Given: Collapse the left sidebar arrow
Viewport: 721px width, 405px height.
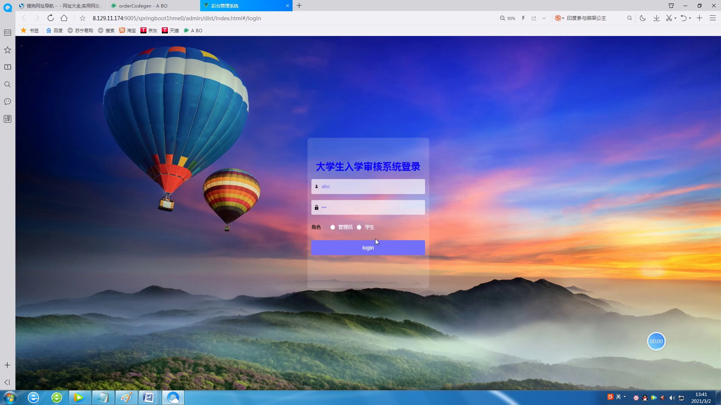Looking at the screenshot, I should (x=7, y=382).
